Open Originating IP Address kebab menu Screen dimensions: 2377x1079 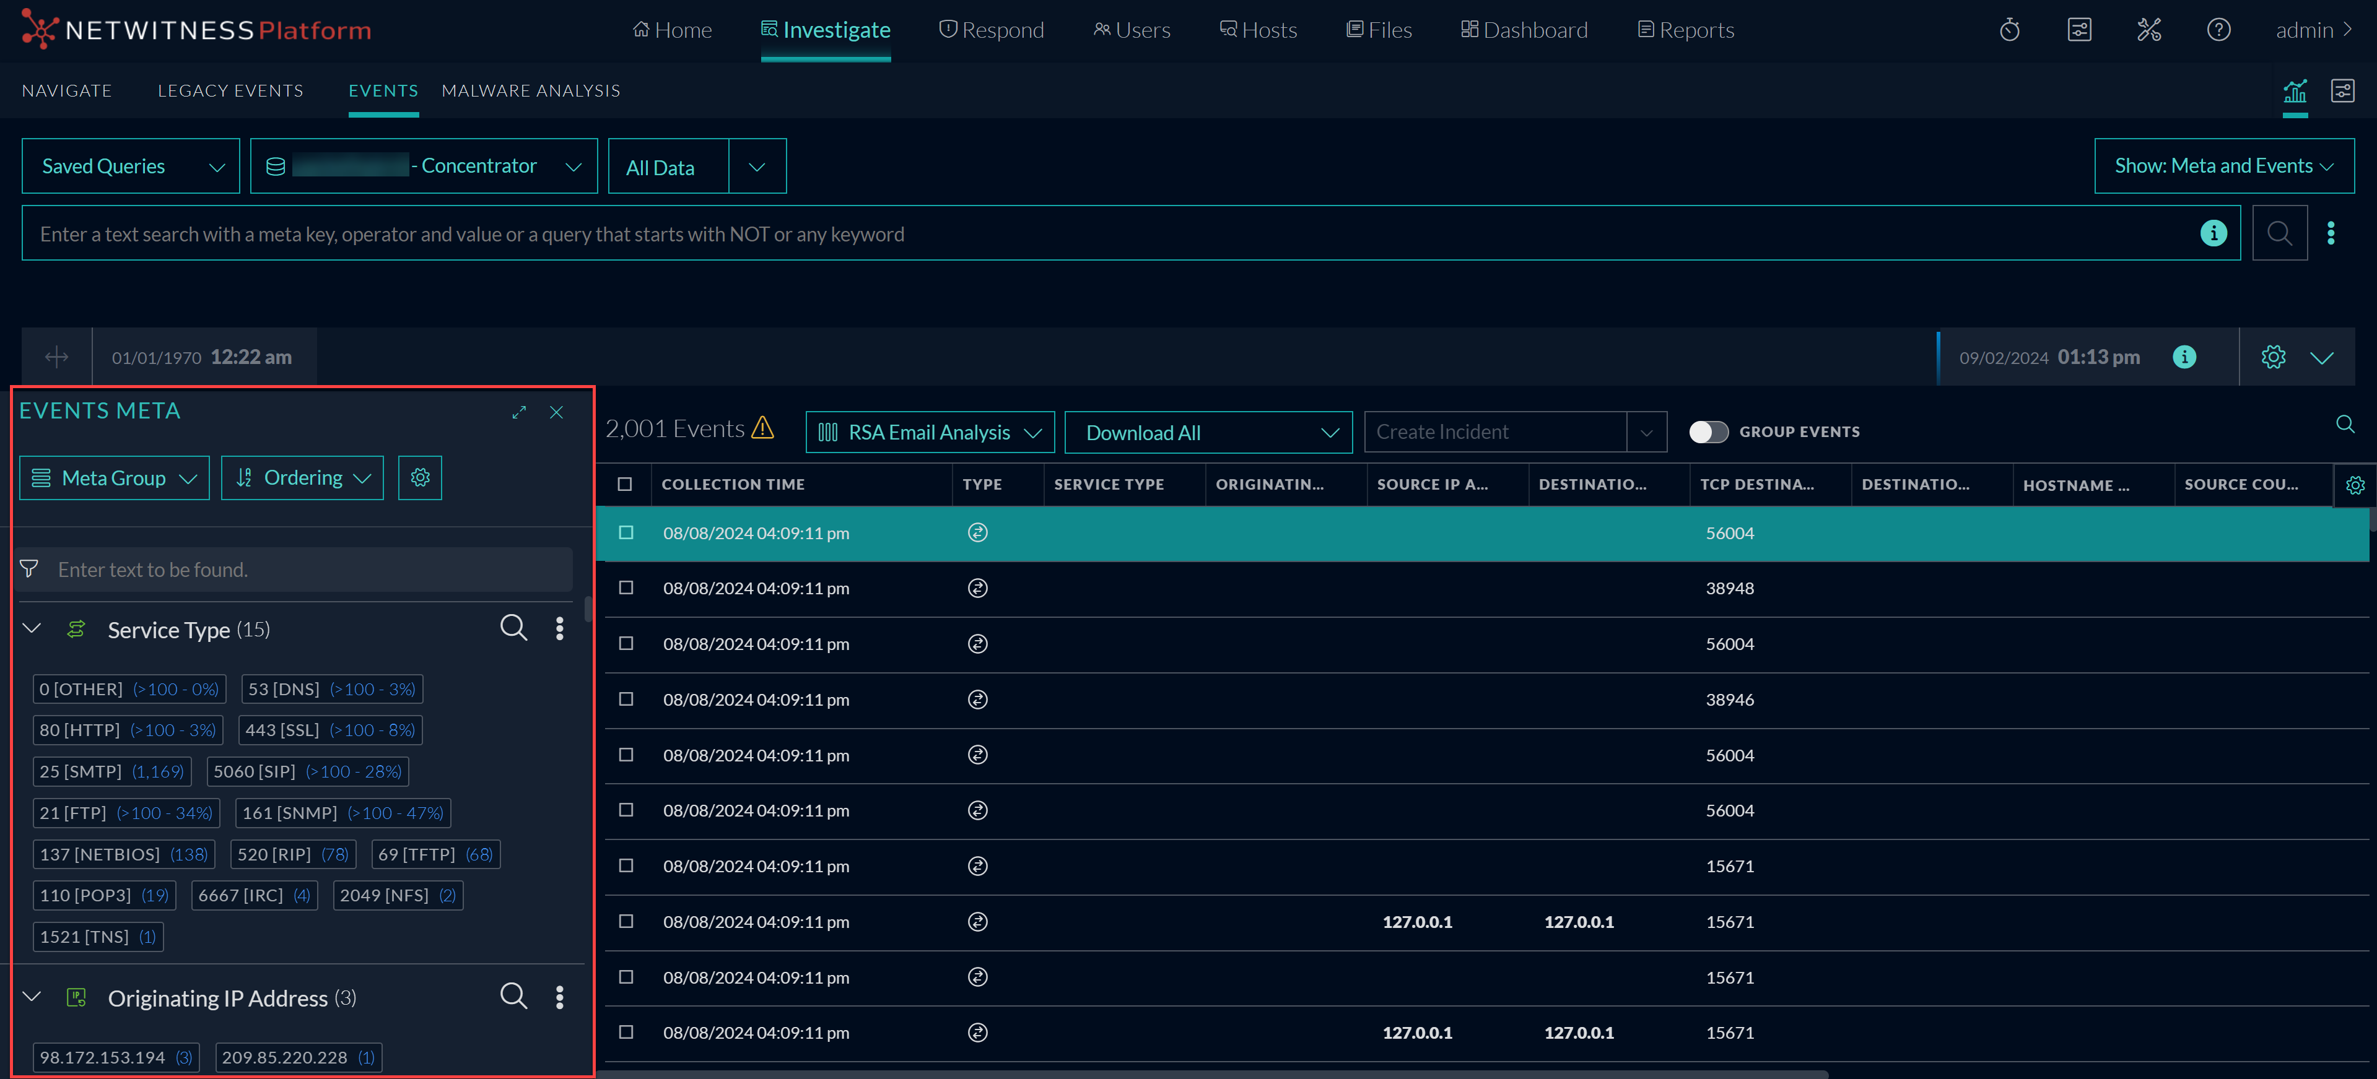559,997
